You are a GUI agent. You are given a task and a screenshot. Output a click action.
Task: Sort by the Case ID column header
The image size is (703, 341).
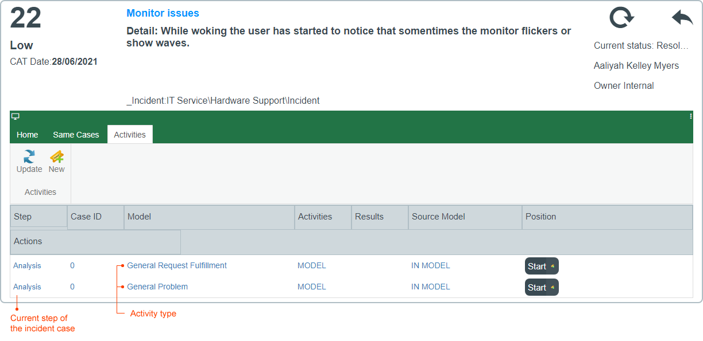point(95,217)
